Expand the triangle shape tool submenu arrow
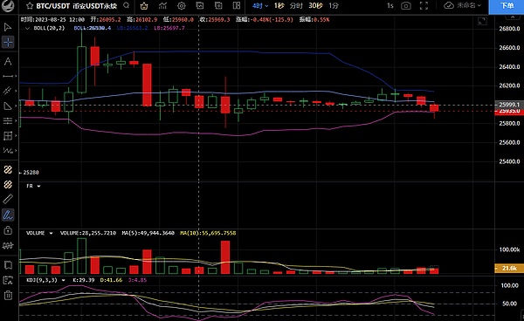 [x=16, y=106]
